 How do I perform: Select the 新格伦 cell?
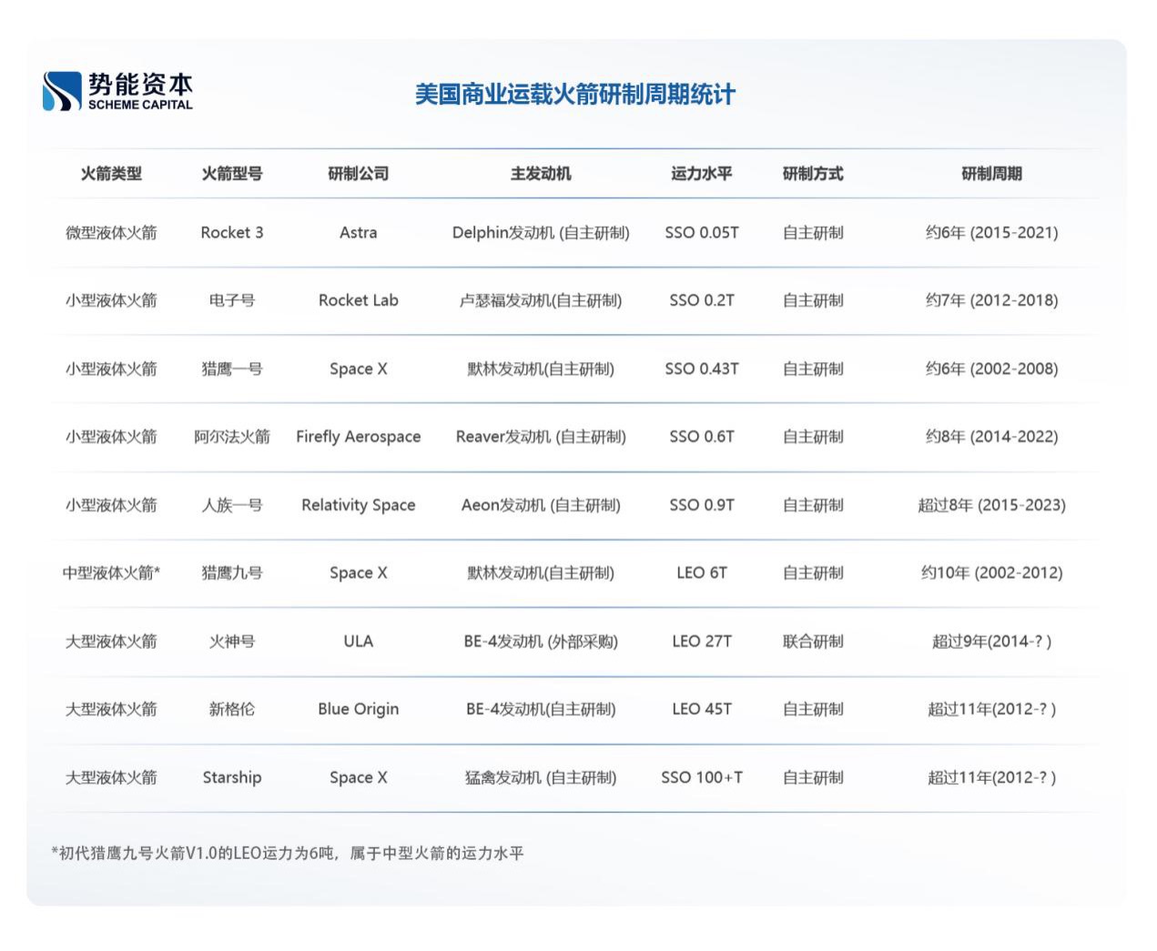232,710
